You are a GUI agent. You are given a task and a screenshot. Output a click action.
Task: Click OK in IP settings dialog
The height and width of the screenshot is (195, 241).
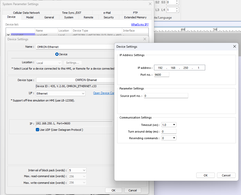[205, 175]
